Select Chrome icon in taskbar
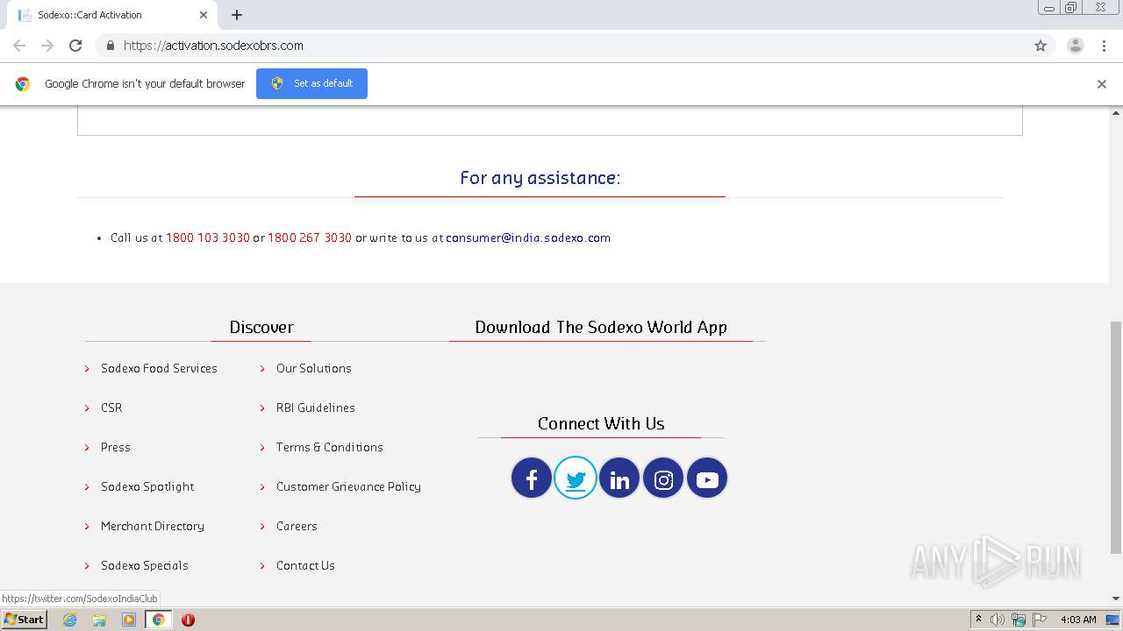Screen dimensions: 1123x631 pos(159,620)
